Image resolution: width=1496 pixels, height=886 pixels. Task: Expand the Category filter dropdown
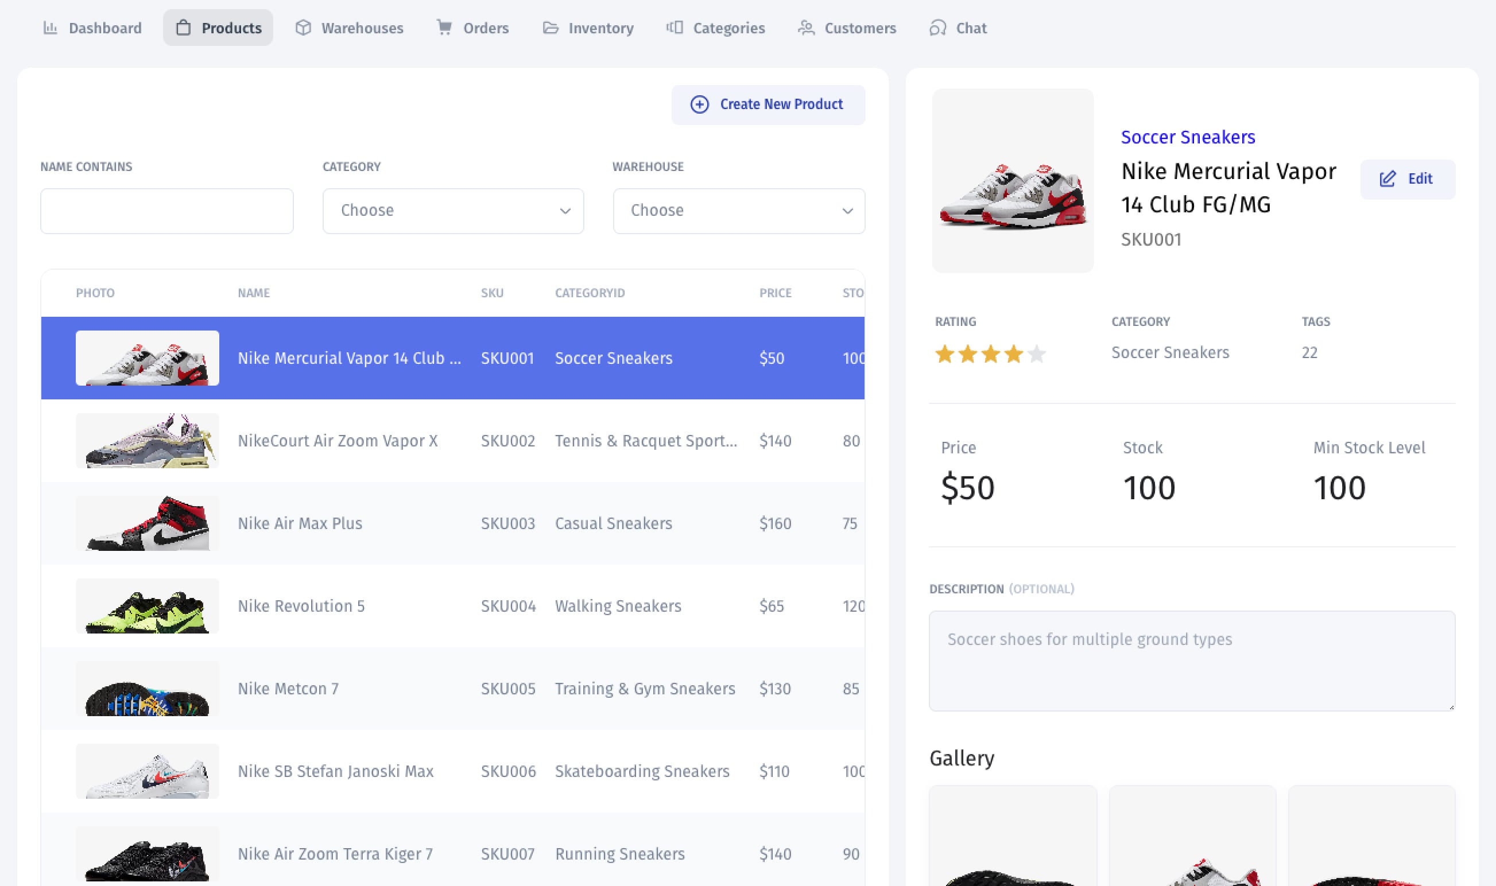click(454, 211)
